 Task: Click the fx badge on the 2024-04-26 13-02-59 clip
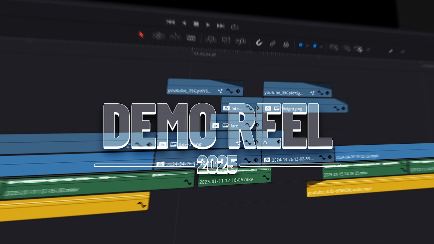point(267,160)
